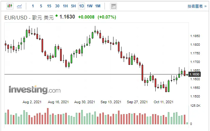Click the Sep 13, 2021 date label
The width and height of the screenshot is (210, 131).
tap(111, 102)
